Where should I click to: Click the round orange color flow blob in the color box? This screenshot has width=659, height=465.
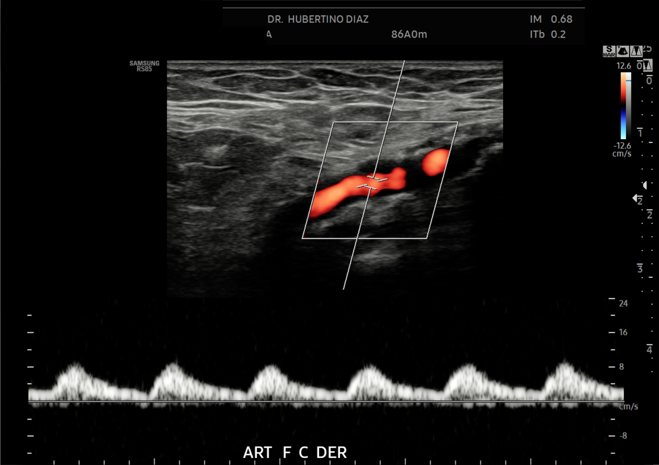pos(435,162)
